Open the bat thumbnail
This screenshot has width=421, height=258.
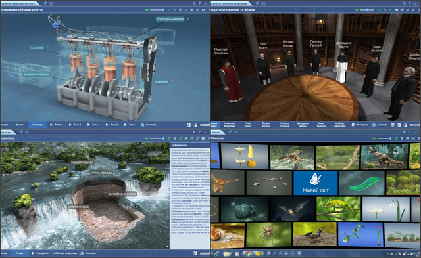(292, 209)
